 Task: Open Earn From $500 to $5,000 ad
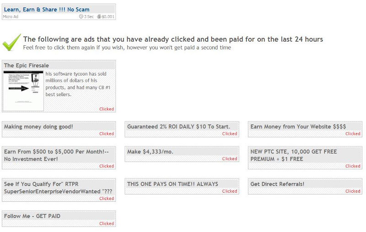56,155
